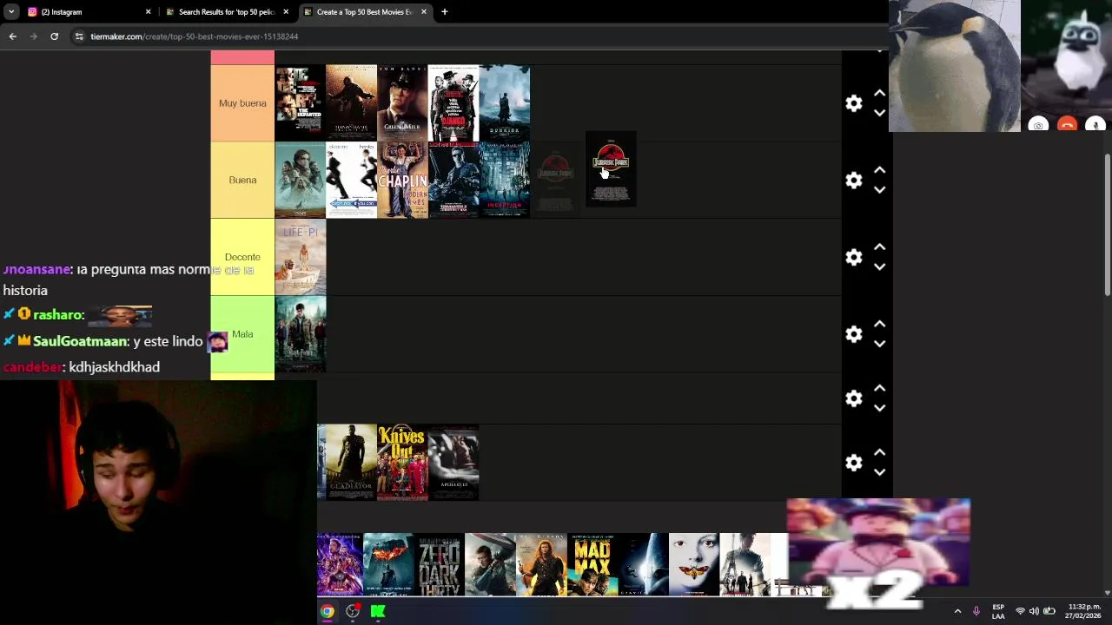Select The Departed poster in Muy buena

pyautogui.click(x=300, y=102)
